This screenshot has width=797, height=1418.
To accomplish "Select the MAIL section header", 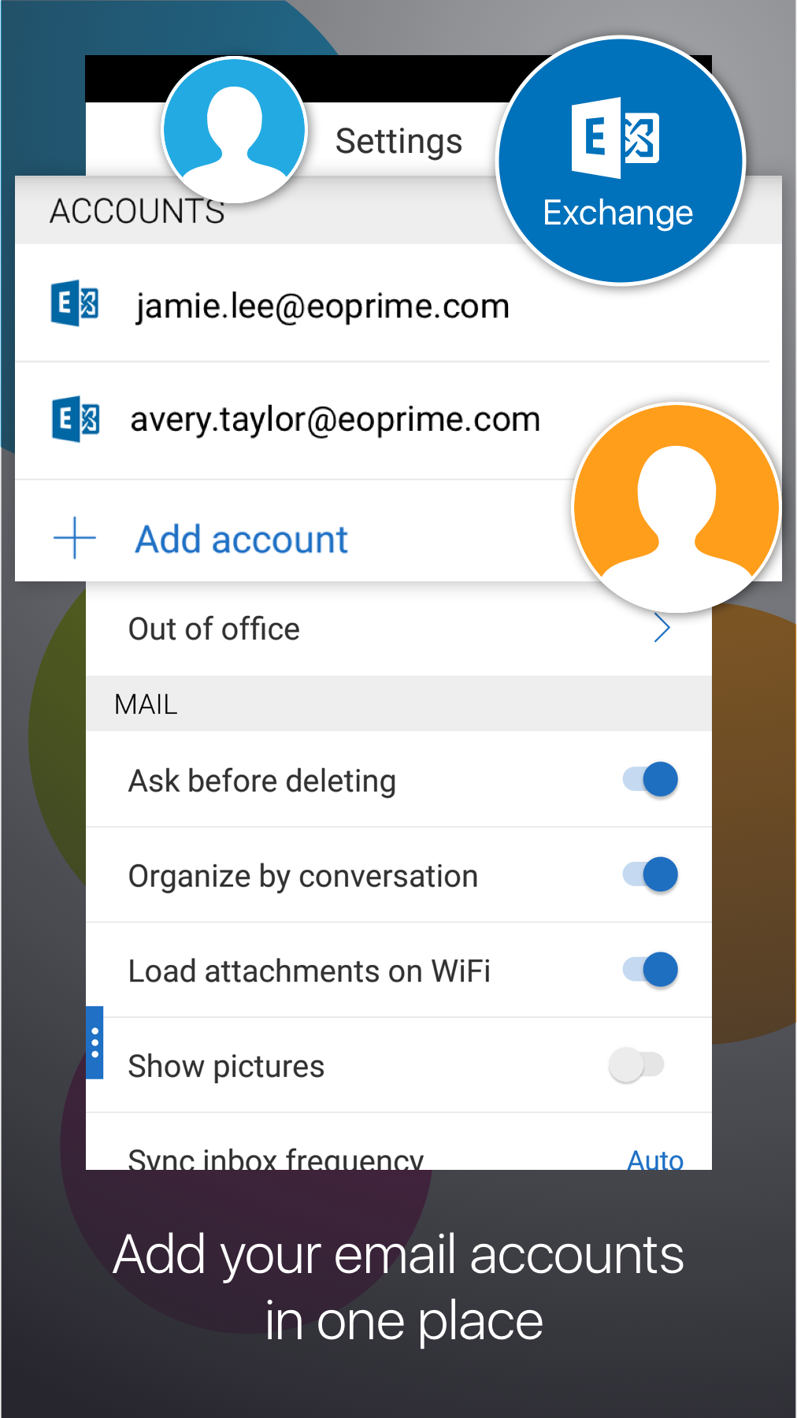I will pos(146,704).
